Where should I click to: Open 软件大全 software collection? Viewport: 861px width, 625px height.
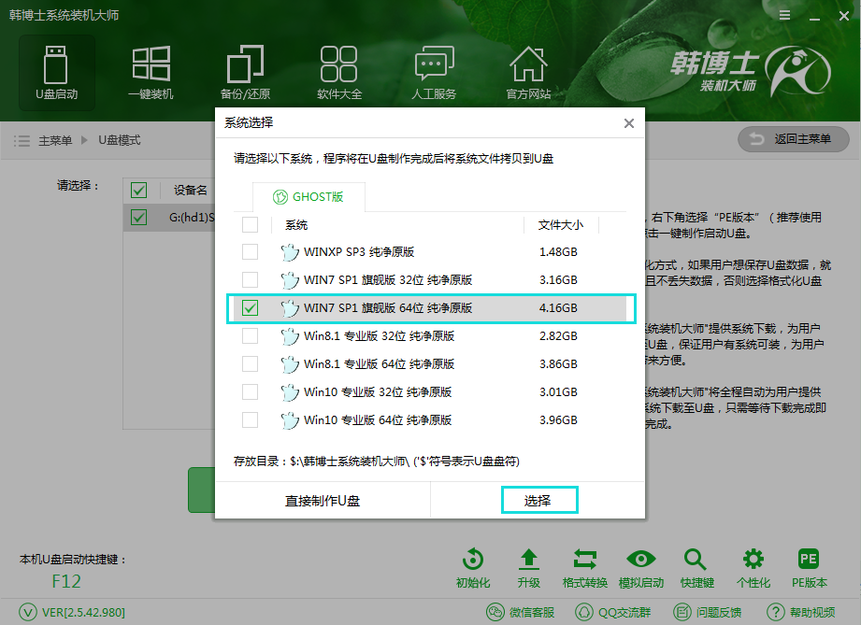339,71
